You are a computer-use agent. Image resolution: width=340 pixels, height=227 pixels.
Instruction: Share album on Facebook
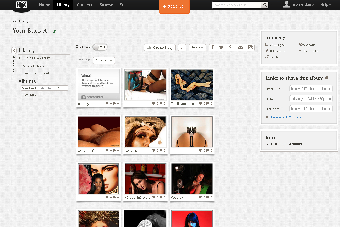213,47
